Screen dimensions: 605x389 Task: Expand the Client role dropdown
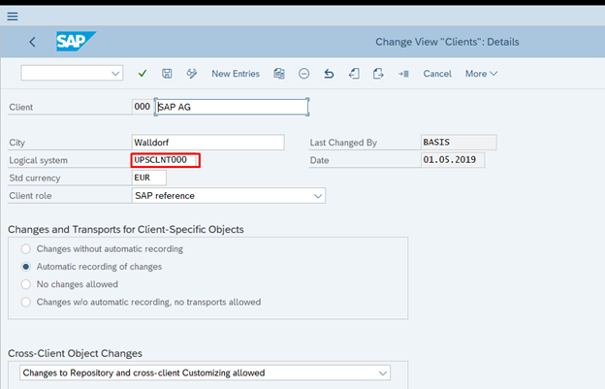(x=318, y=196)
